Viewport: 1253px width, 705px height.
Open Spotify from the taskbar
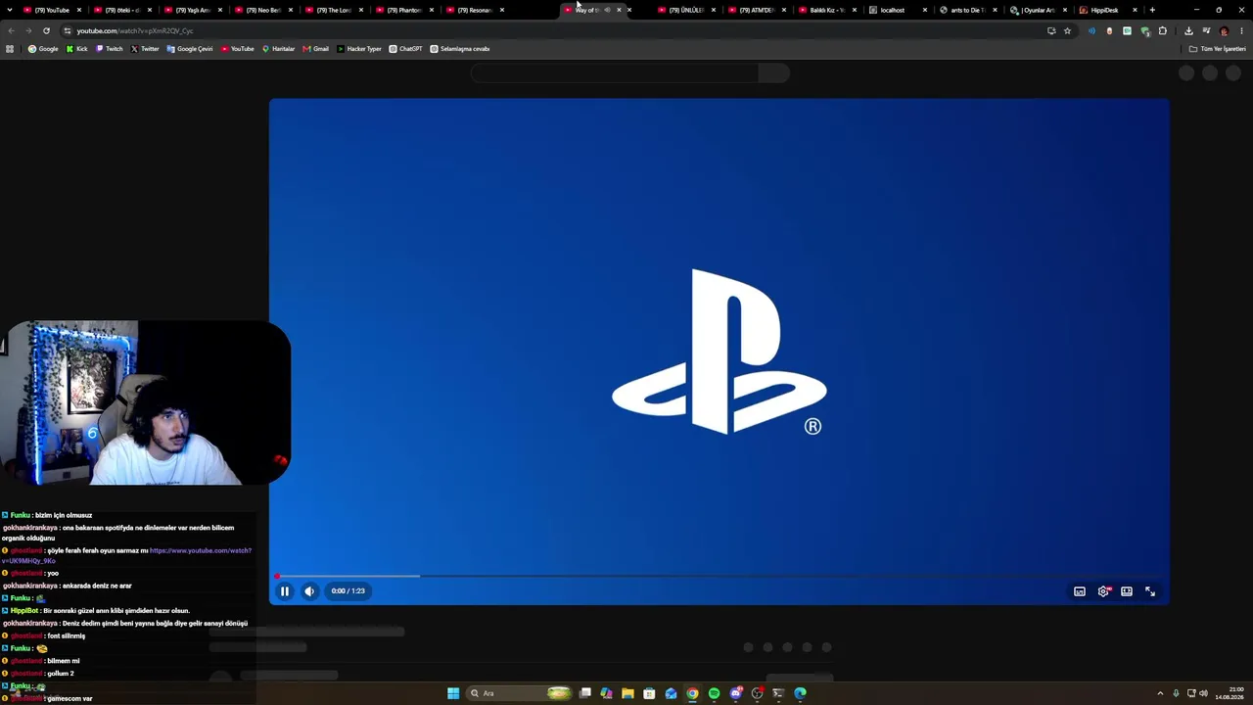[714, 693]
